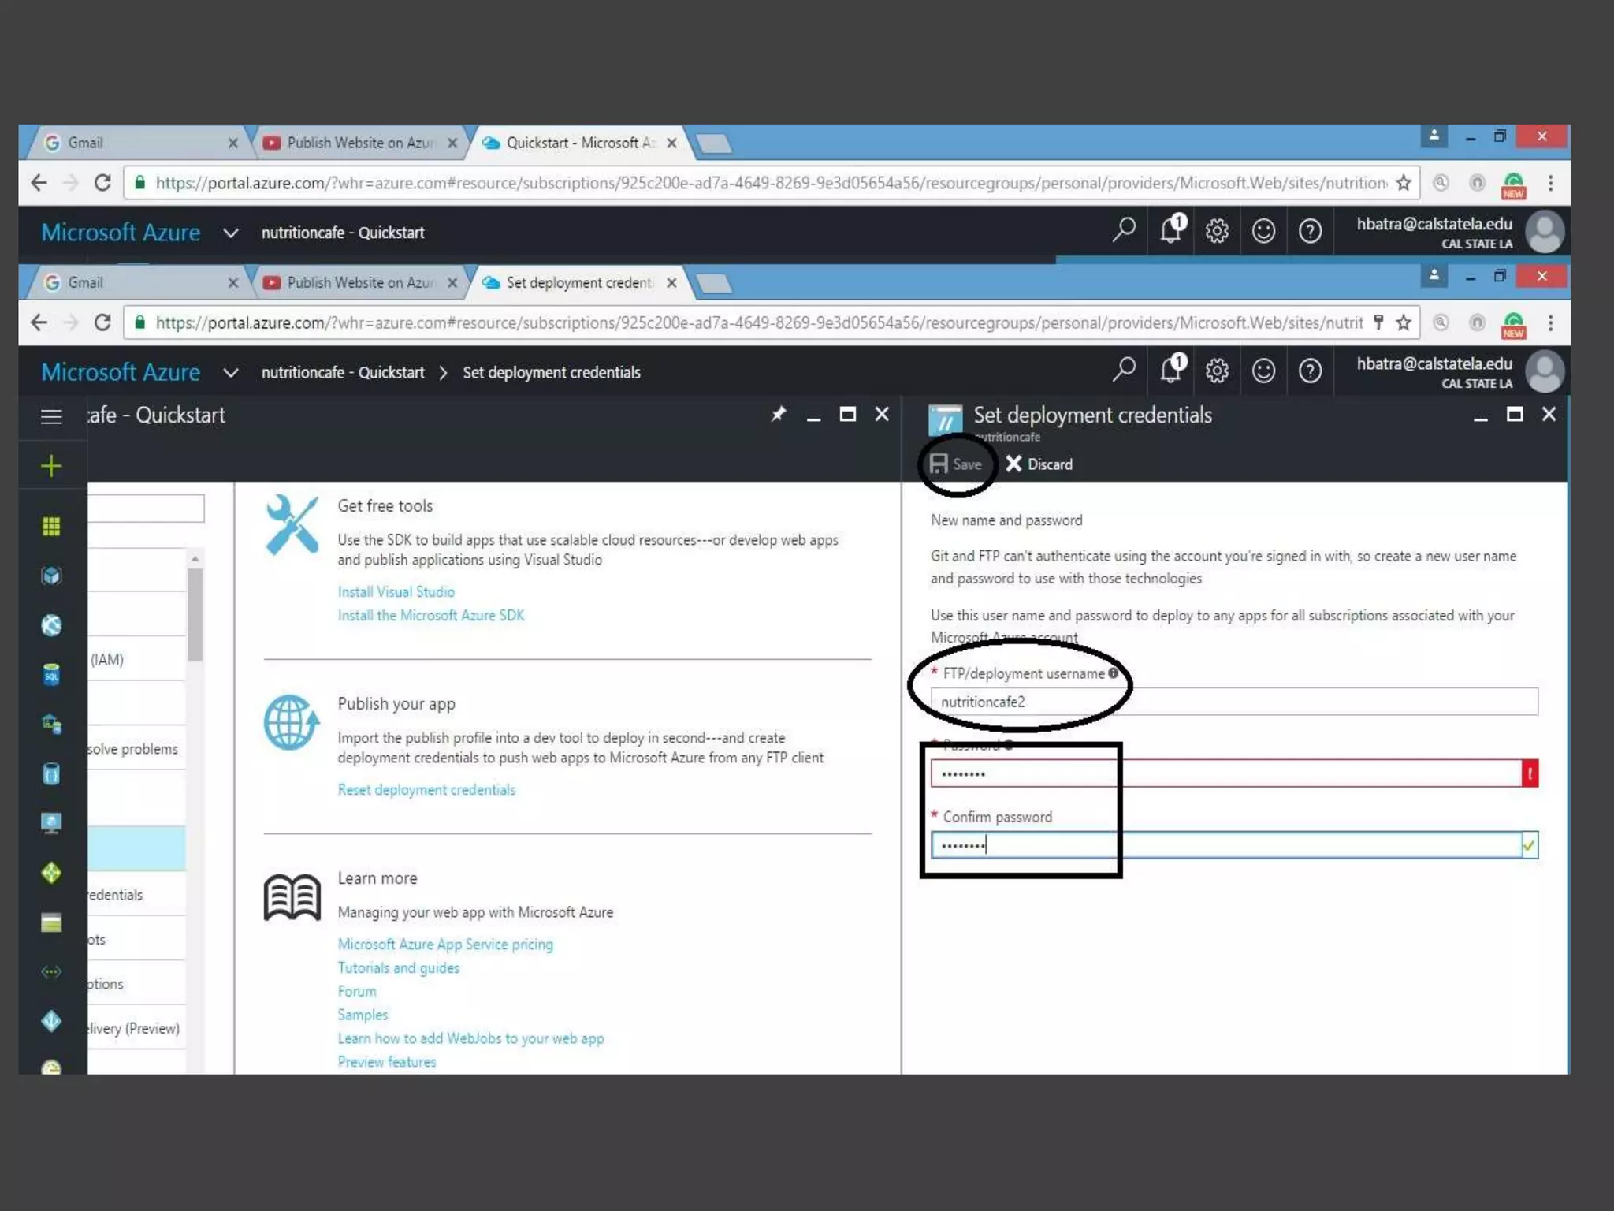This screenshot has height=1211, width=1614.
Task: Click the search magnifier in lower Azure header
Action: point(1124,370)
